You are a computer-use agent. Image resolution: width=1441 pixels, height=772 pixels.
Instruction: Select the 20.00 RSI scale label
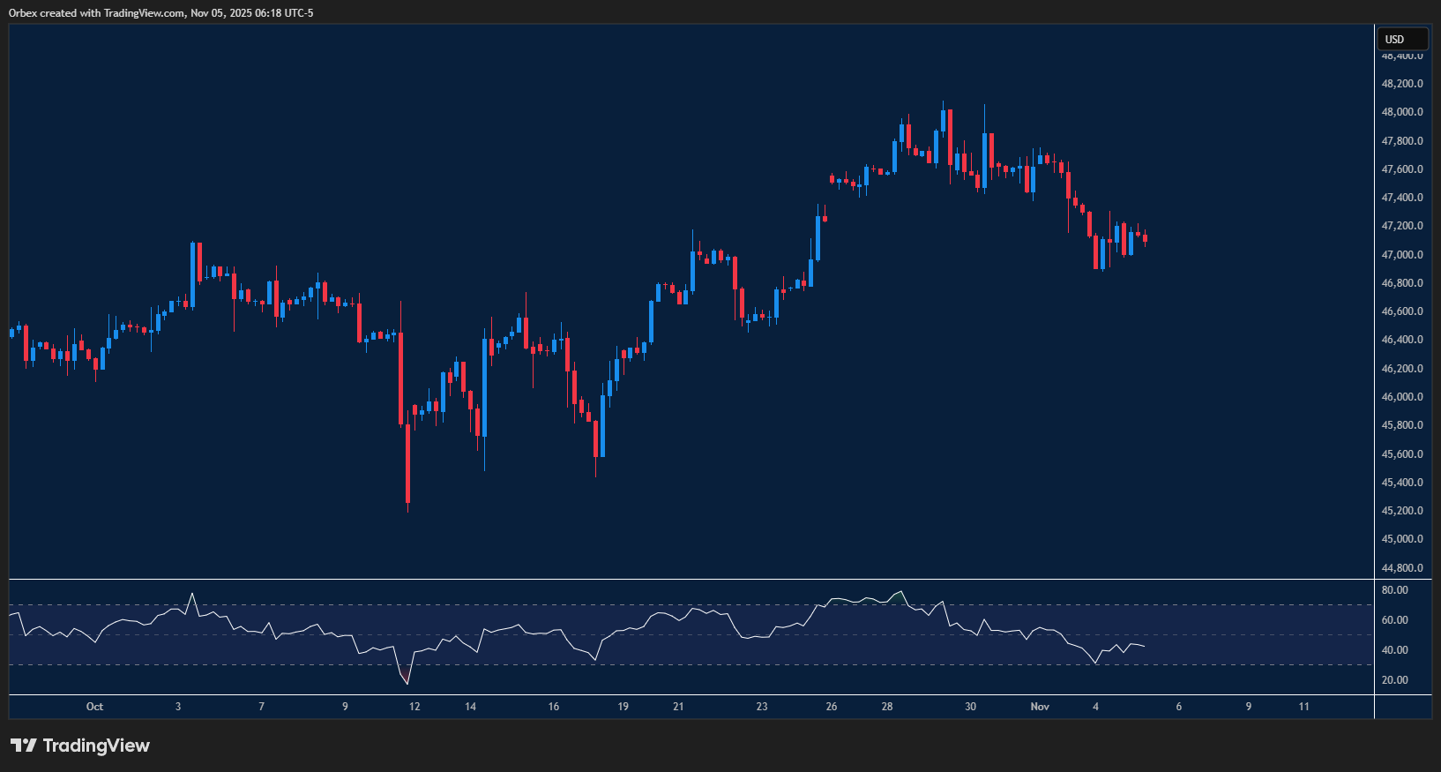coord(1394,680)
